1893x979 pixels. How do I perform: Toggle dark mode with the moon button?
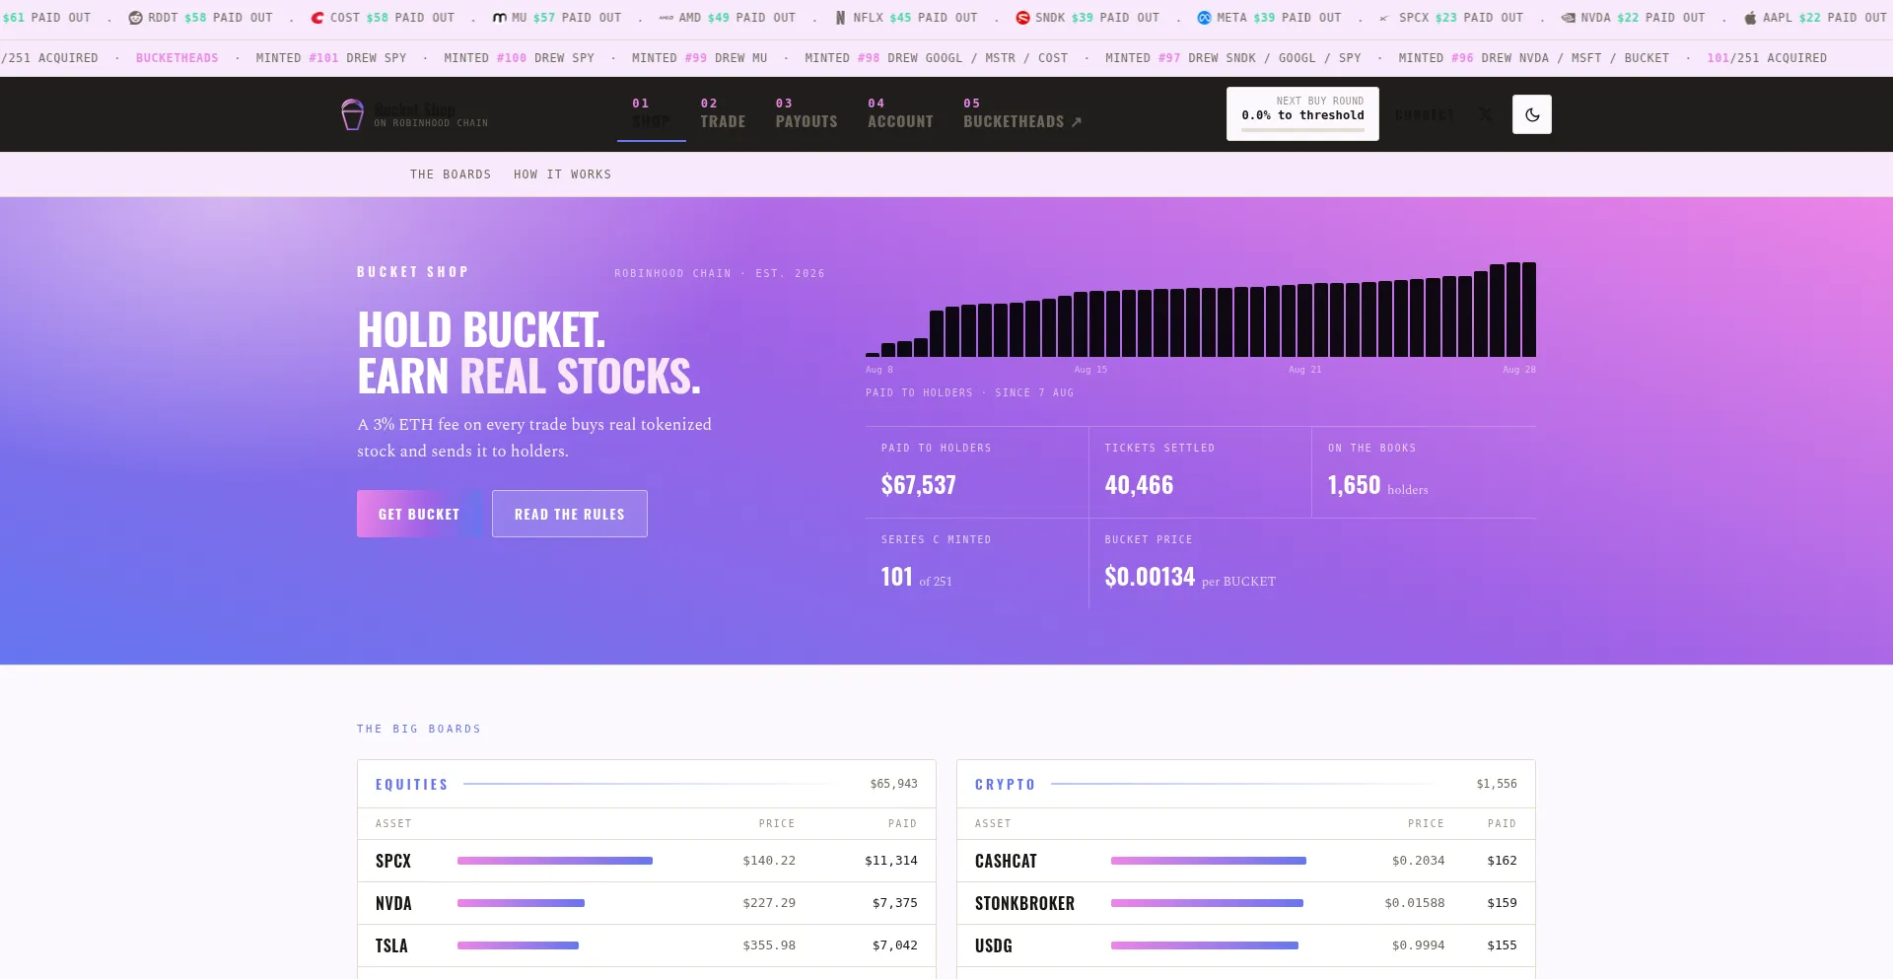pyautogui.click(x=1531, y=114)
